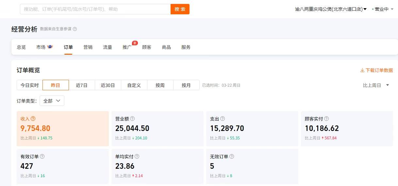The image size is (398, 186).
Task: Open the 推广 tab
Action: pyautogui.click(x=127, y=47)
